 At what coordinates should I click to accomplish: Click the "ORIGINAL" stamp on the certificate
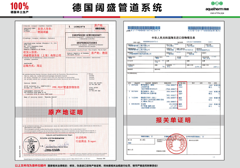click(x=100, y=29)
